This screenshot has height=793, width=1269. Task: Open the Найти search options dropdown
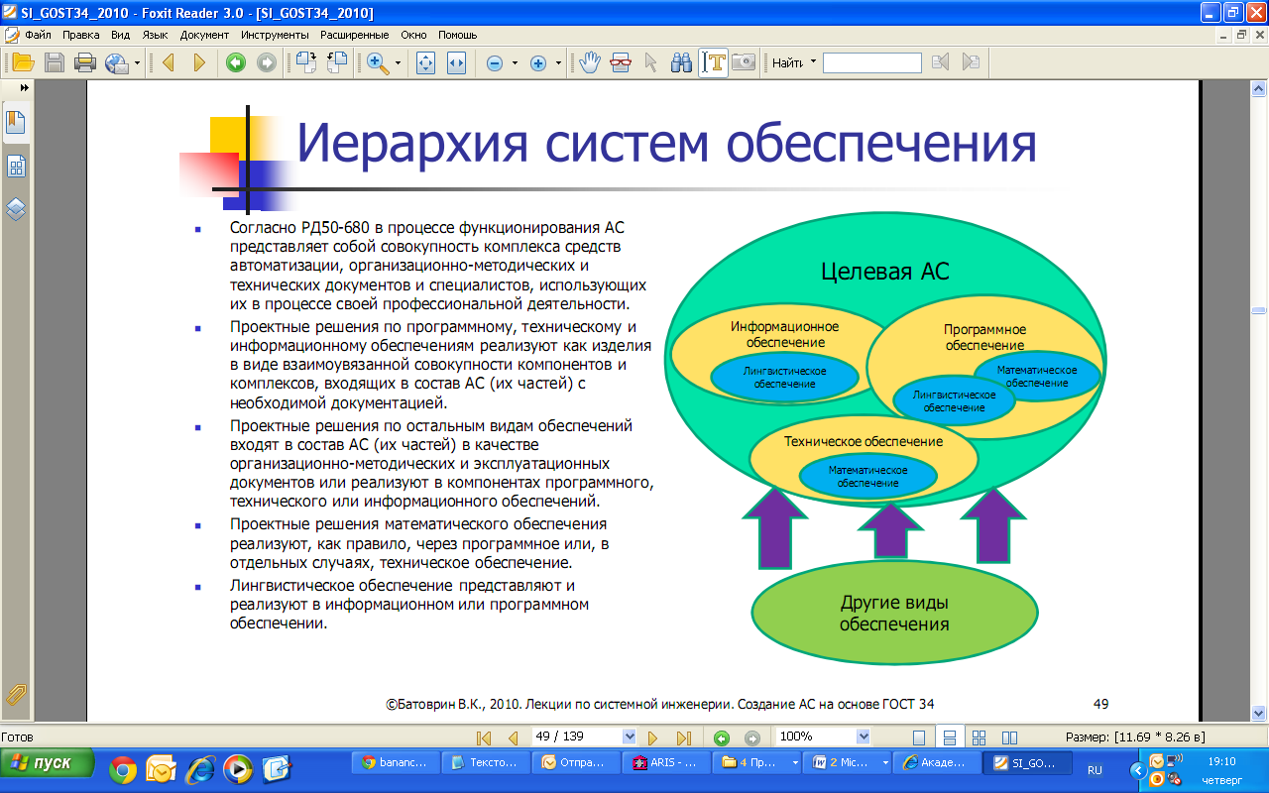(x=814, y=61)
